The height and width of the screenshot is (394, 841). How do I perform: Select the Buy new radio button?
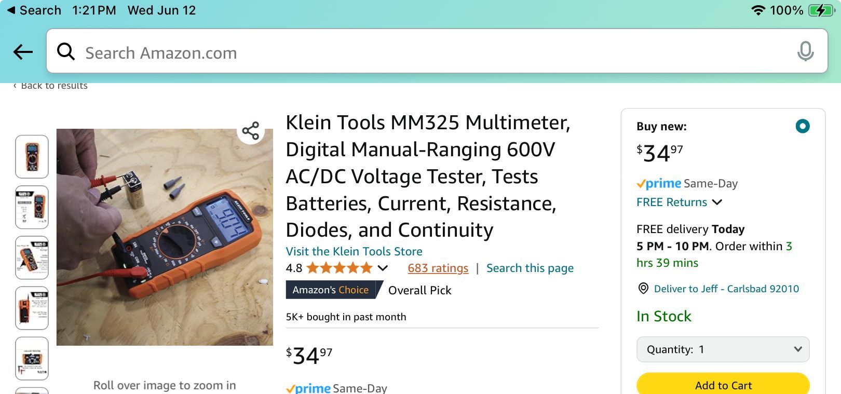pyautogui.click(x=803, y=126)
